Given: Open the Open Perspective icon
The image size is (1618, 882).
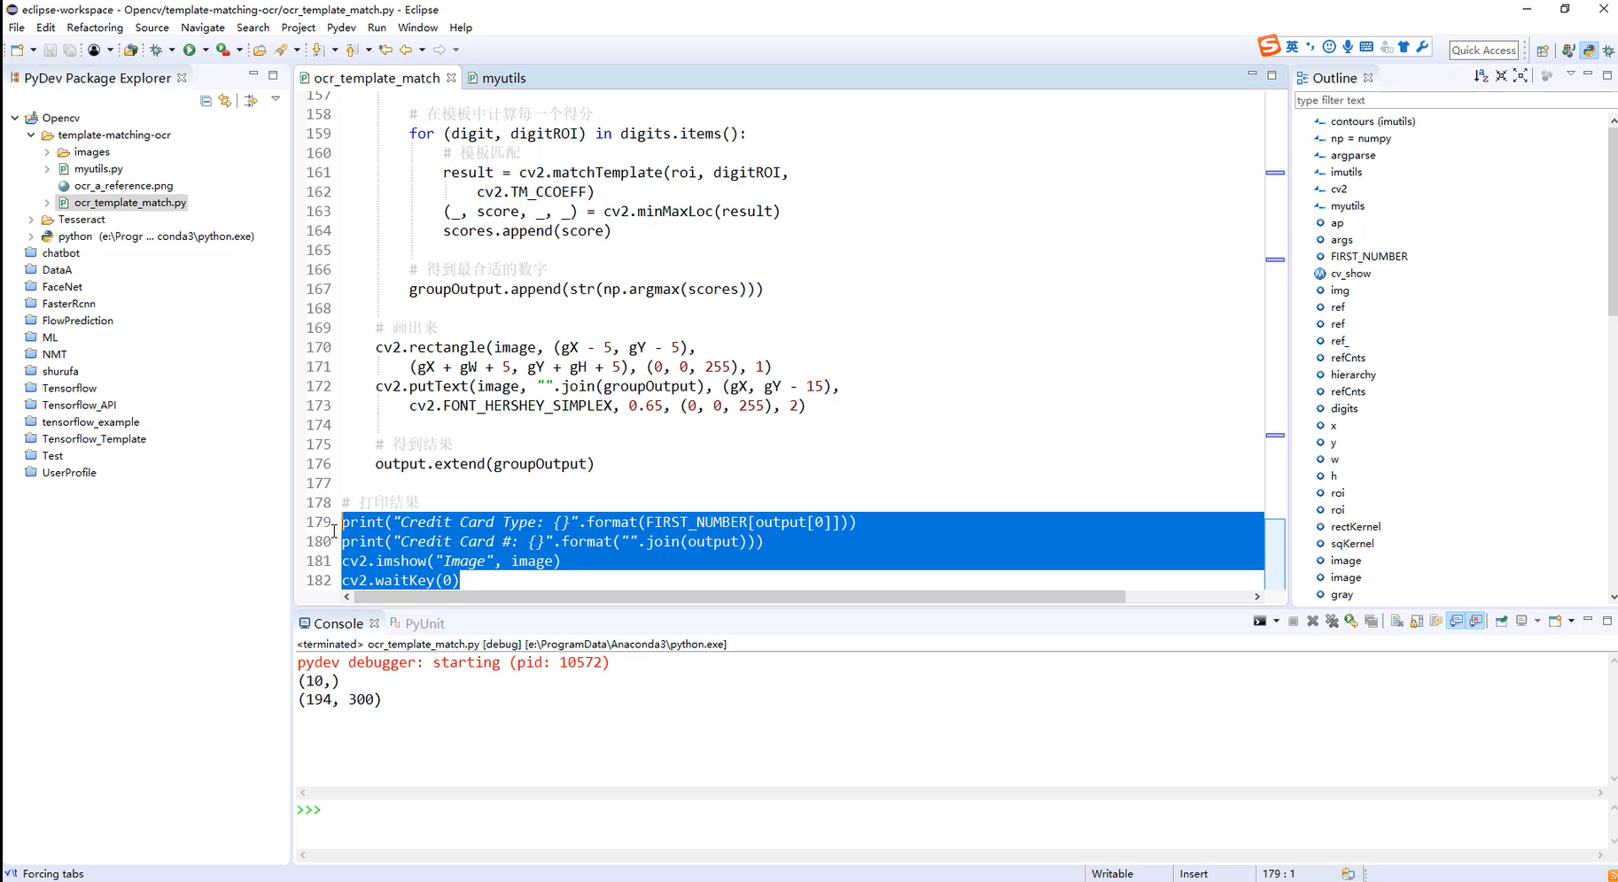Looking at the screenshot, I should [x=1543, y=50].
